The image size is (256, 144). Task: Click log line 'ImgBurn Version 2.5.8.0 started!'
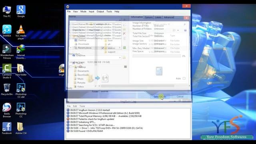point(90,110)
